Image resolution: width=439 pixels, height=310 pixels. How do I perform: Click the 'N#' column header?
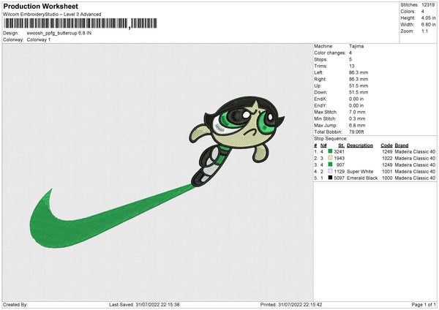(323, 145)
